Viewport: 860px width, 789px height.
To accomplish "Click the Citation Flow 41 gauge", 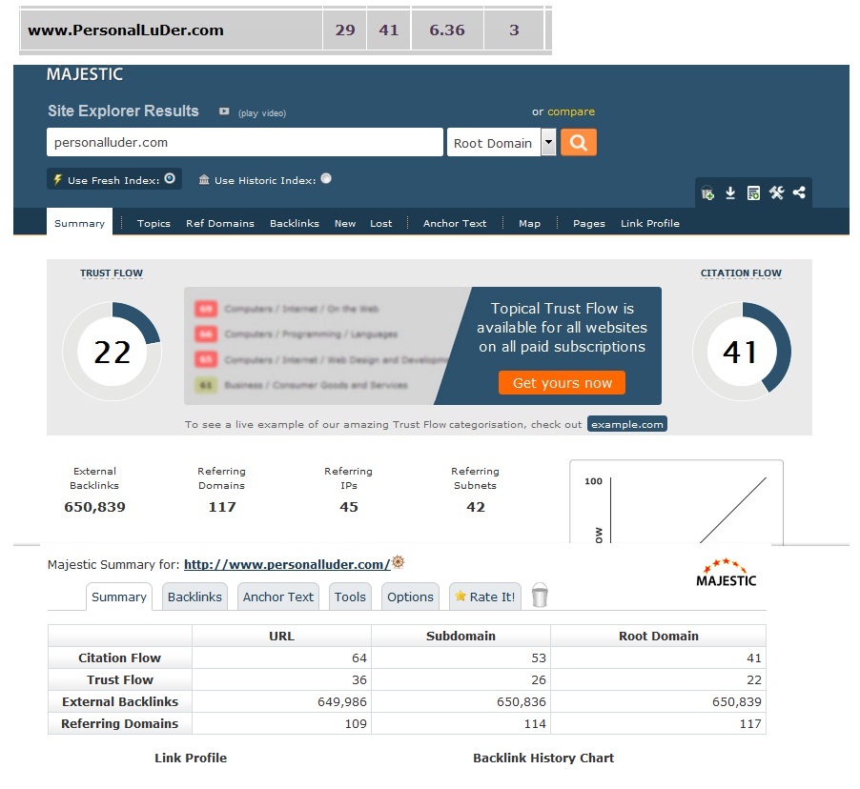I will 741,351.
